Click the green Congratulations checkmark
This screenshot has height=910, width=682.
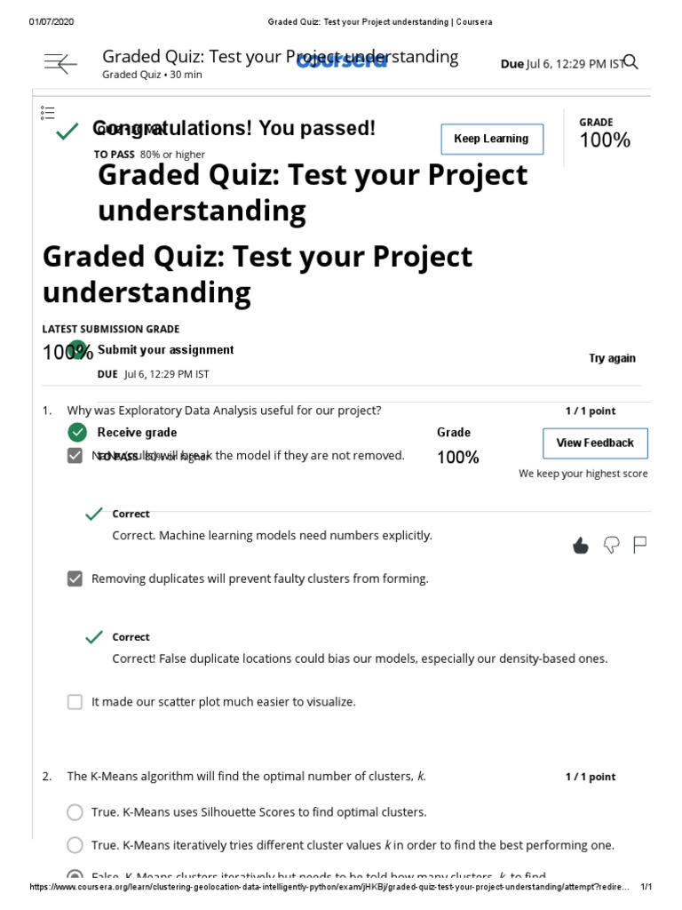[67, 132]
